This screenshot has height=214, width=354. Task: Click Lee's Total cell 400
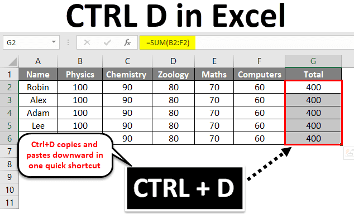313,126
